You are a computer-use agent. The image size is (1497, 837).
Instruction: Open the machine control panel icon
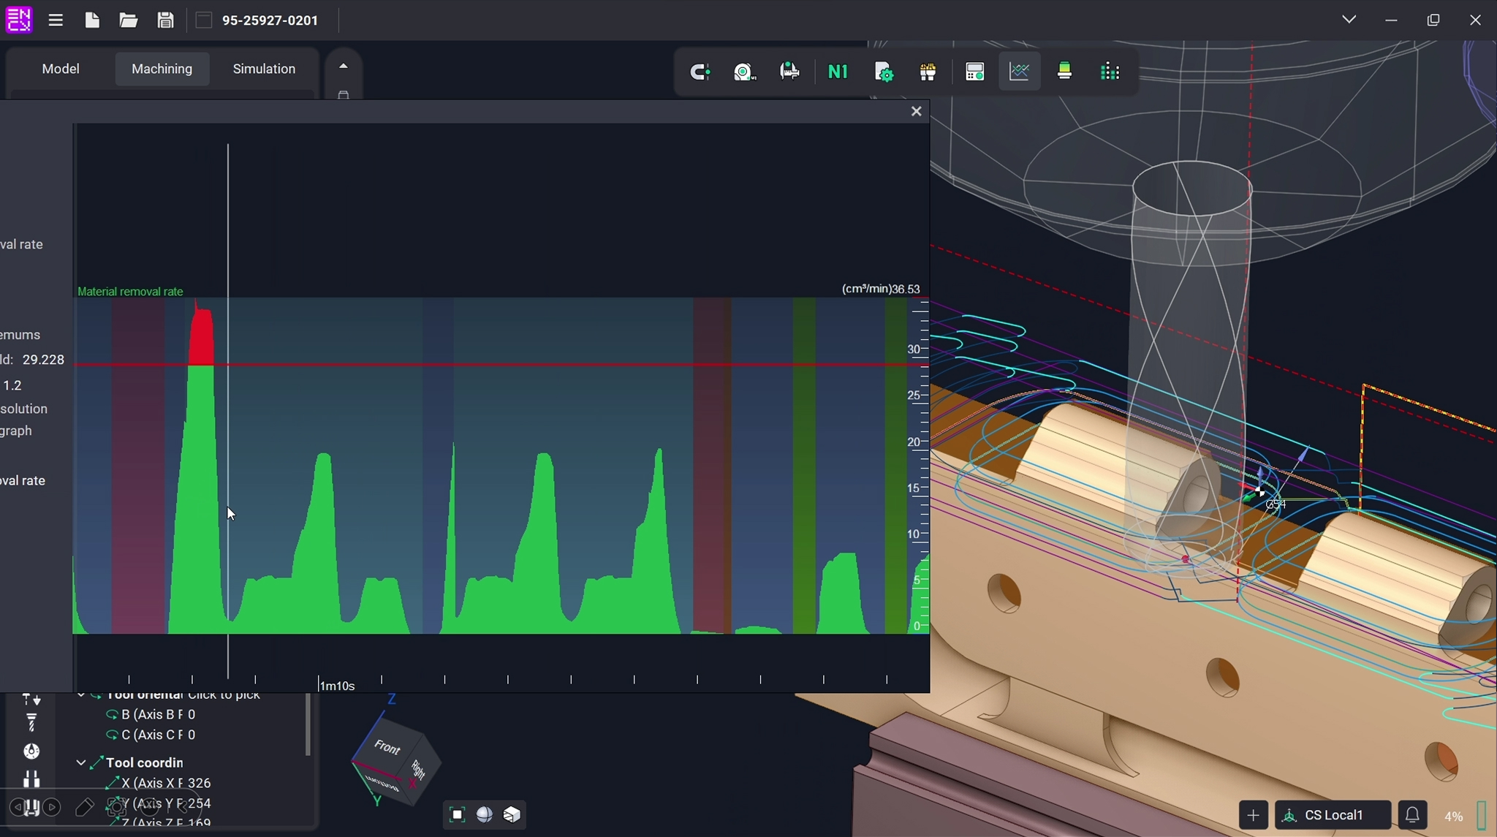pos(974,72)
